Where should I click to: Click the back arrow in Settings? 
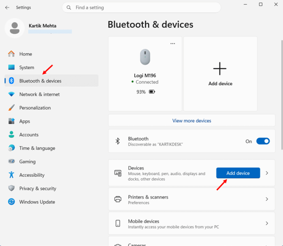click(7, 7)
